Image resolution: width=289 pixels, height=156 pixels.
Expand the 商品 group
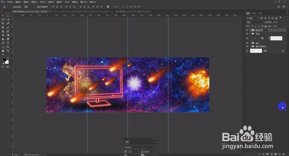[250, 34]
